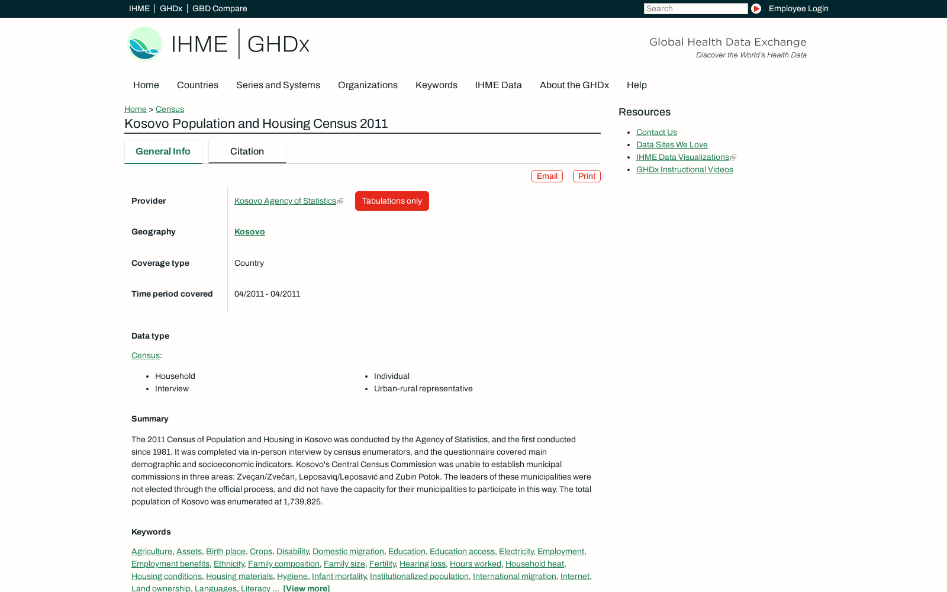The image size is (947, 592).
Task: Open IHME Data Visualizations link
Action: (682, 157)
